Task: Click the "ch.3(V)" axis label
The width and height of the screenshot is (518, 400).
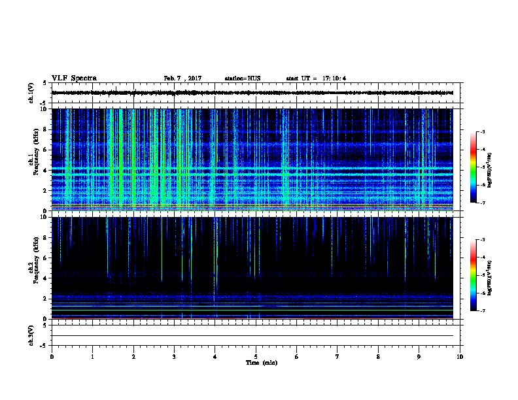Action: (31, 335)
